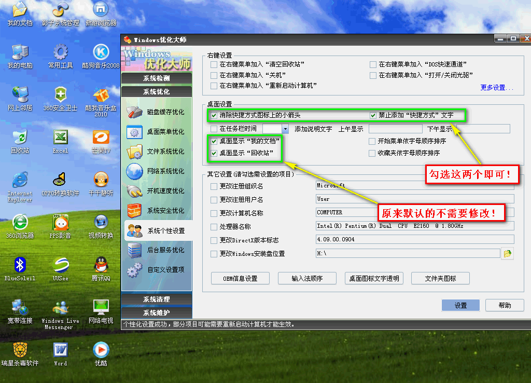Click the 上午显示 text field
The image size is (531, 383).
[395, 129]
